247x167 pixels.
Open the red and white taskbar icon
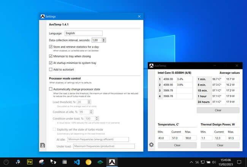click(41, 162)
